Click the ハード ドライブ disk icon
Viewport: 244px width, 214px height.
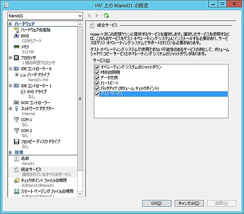point(23,75)
